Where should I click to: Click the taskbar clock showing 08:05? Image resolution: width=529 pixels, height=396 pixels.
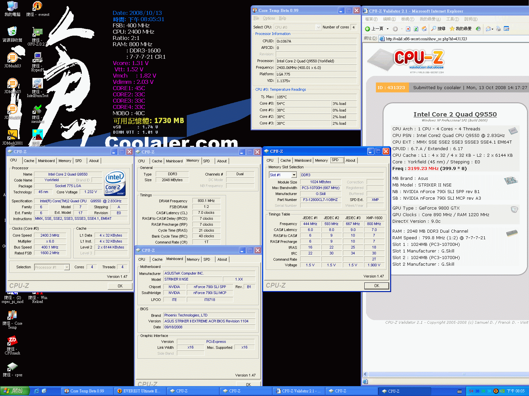point(515,391)
